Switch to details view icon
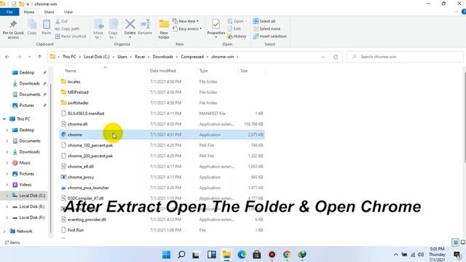Image resolution: width=466 pixels, height=262 pixels. click(455, 242)
